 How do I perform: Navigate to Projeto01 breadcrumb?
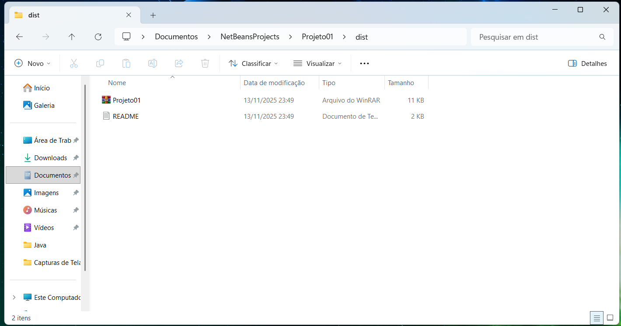click(317, 37)
